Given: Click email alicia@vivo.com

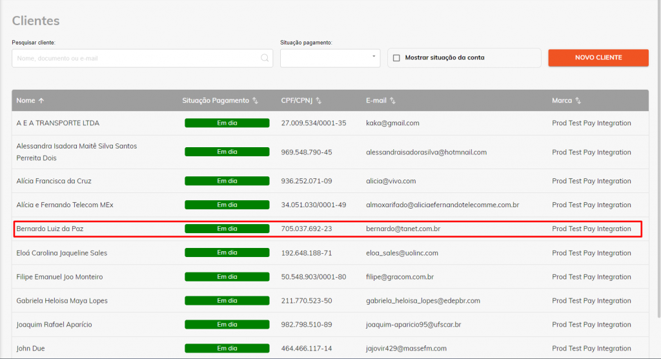Looking at the screenshot, I should coord(391,181).
